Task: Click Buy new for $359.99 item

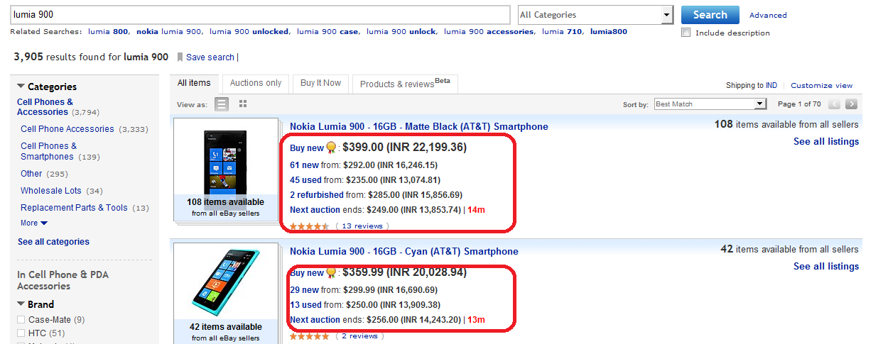Action: pyautogui.click(x=307, y=274)
